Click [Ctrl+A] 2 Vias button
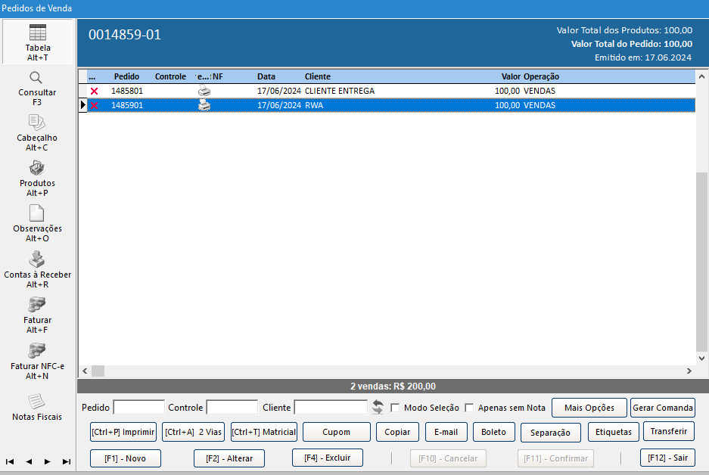Viewport: 709px width, 475px height. (x=193, y=432)
